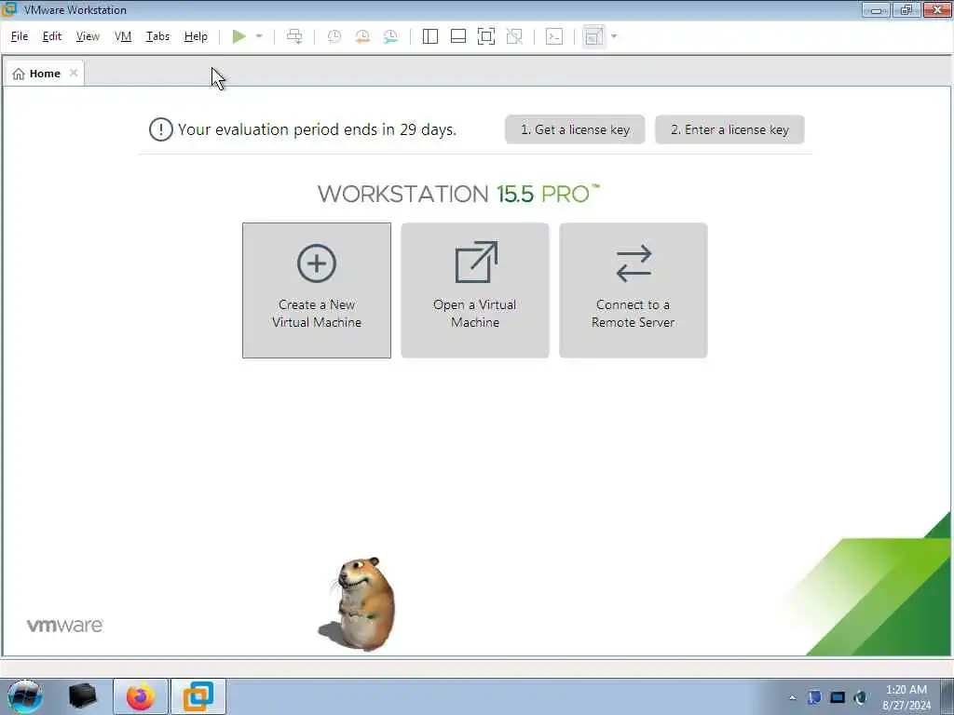
Task: Expand the power options dropdown arrow
Action: pyautogui.click(x=259, y=36)
